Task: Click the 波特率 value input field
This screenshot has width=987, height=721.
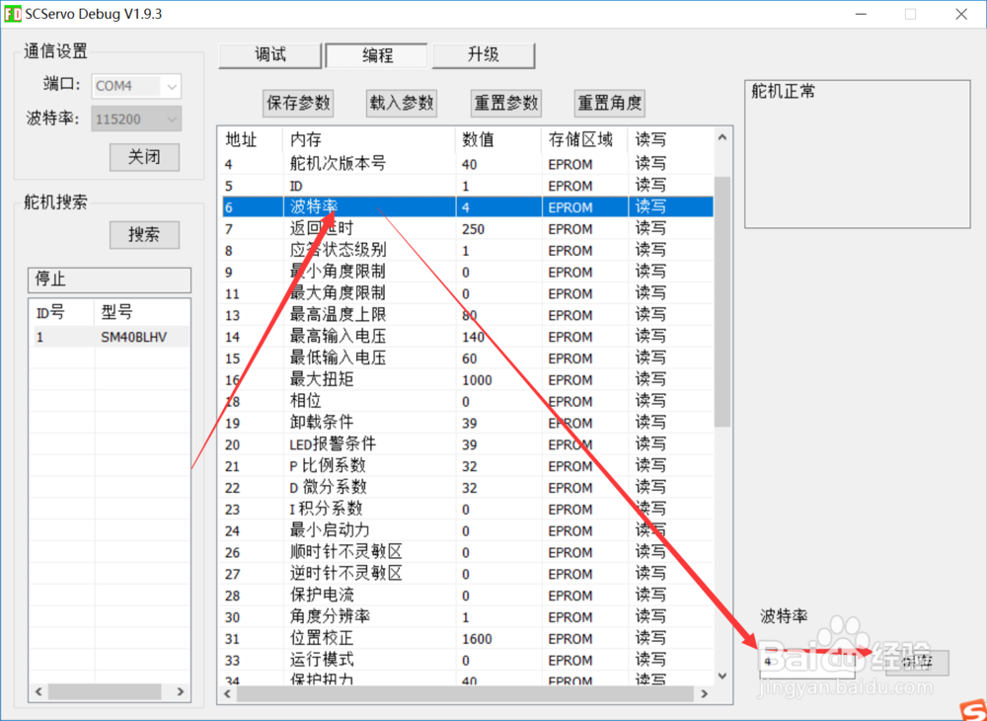Action: tap(806, 663)
